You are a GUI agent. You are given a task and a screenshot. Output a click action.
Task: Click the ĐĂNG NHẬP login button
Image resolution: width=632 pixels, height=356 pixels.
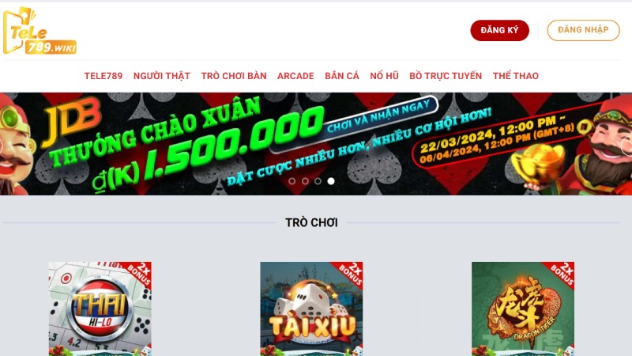pyautogui.click(x=583, y=30)
